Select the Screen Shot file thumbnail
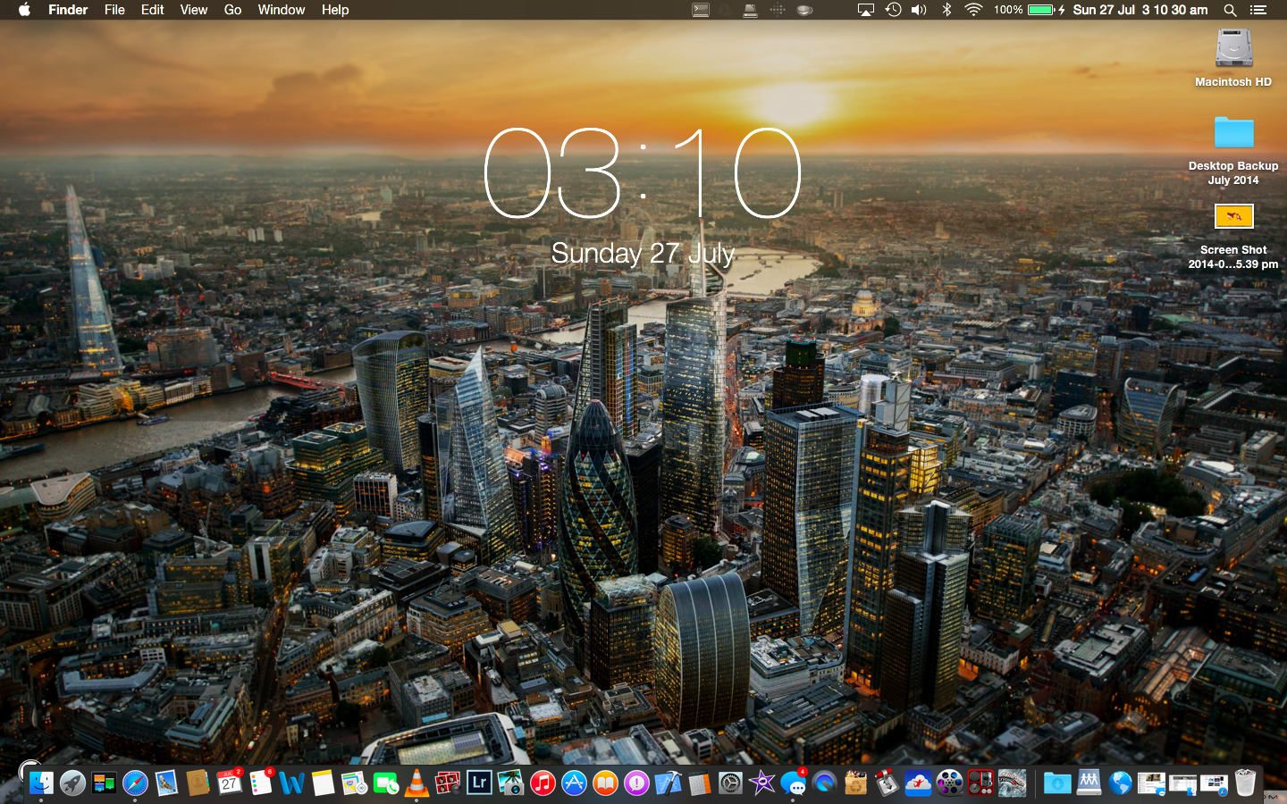Screen dimensions: 1287x804 click(x=1233, y=216)
